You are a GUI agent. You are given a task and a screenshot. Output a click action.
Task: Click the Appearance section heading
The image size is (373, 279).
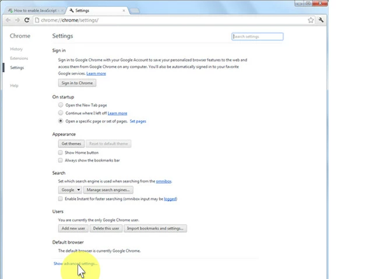64,134
